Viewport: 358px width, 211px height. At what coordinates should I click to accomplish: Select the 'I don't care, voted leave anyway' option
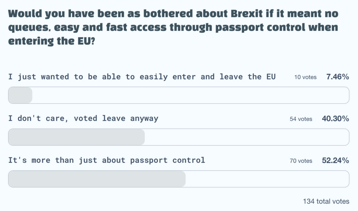[x=83, y=118]
